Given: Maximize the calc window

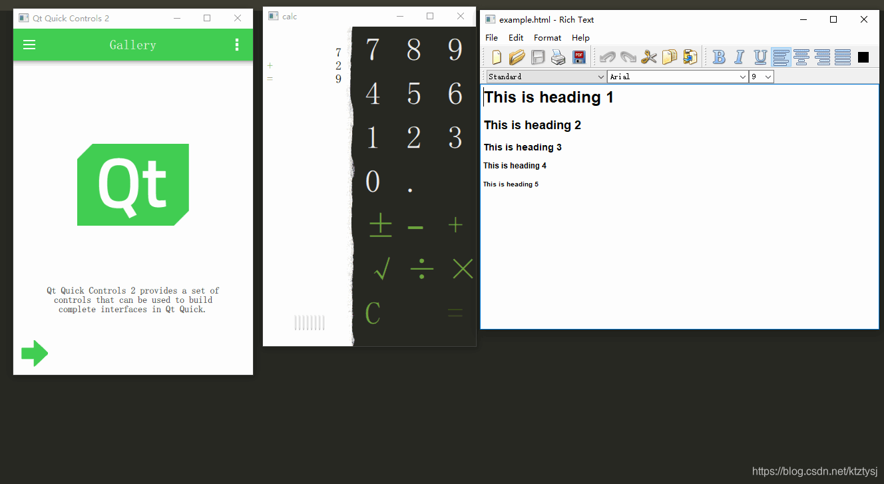Looking at the screenshot, I should coord(430,16).
